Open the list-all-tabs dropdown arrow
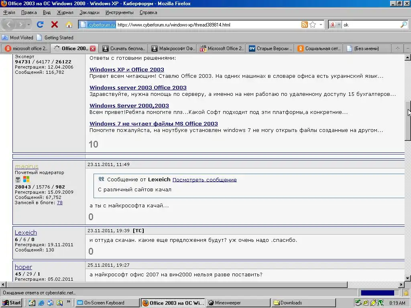 (408, 49)
